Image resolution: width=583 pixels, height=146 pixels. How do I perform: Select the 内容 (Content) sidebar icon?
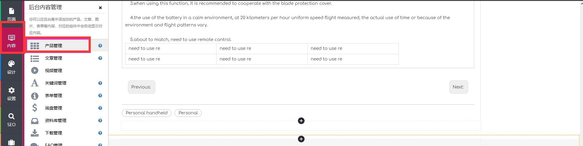coord(11,41)
